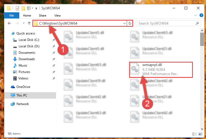This screenshot has width=206, height=139.
Task: Toggle the pin next to Downloads
Action: [54, 59]
